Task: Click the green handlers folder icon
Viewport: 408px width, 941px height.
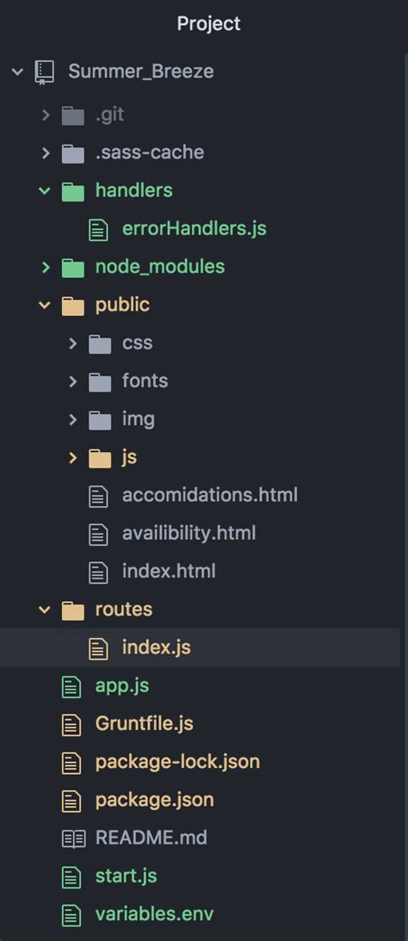Action: pos(72,191)
